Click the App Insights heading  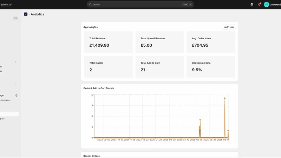pyautogui.click(x=91, y=27)
